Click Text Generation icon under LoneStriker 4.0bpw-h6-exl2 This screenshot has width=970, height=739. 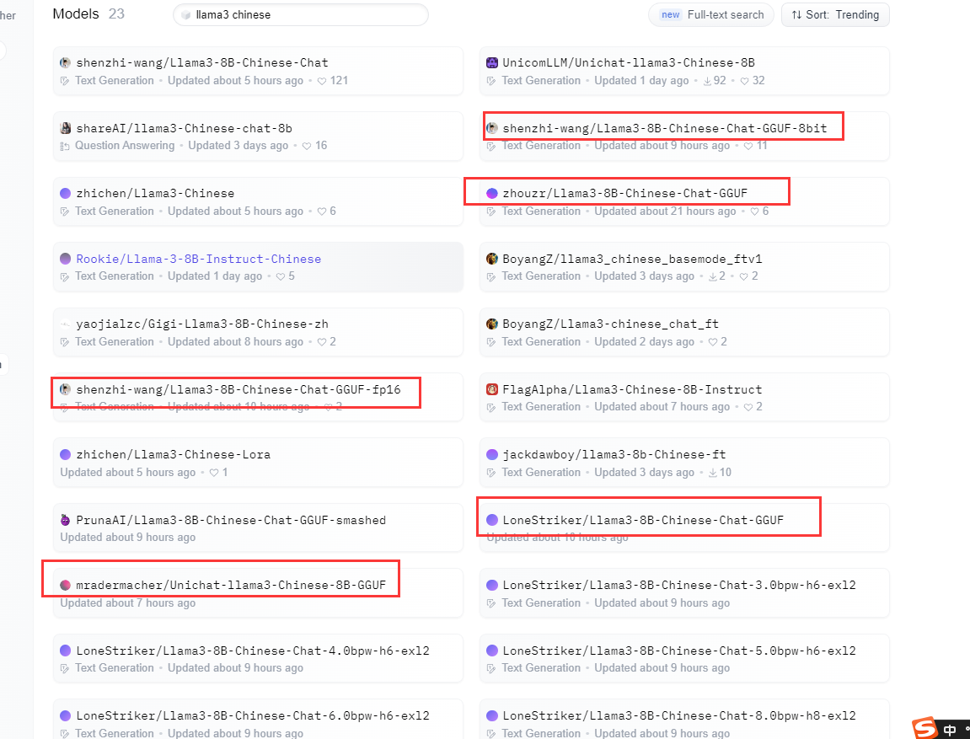point(64,668)
